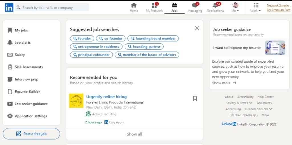The width and height of the screenshot is (292, 145).
Task: Open Salary in the sidebar
Action: point(20,55)
